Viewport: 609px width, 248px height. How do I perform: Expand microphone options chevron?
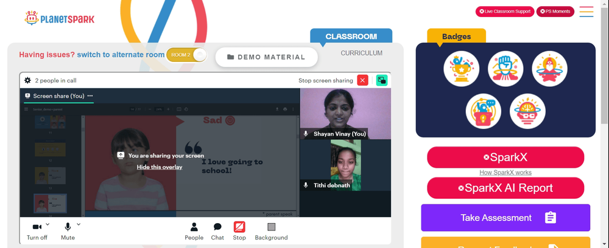point(79,224)
